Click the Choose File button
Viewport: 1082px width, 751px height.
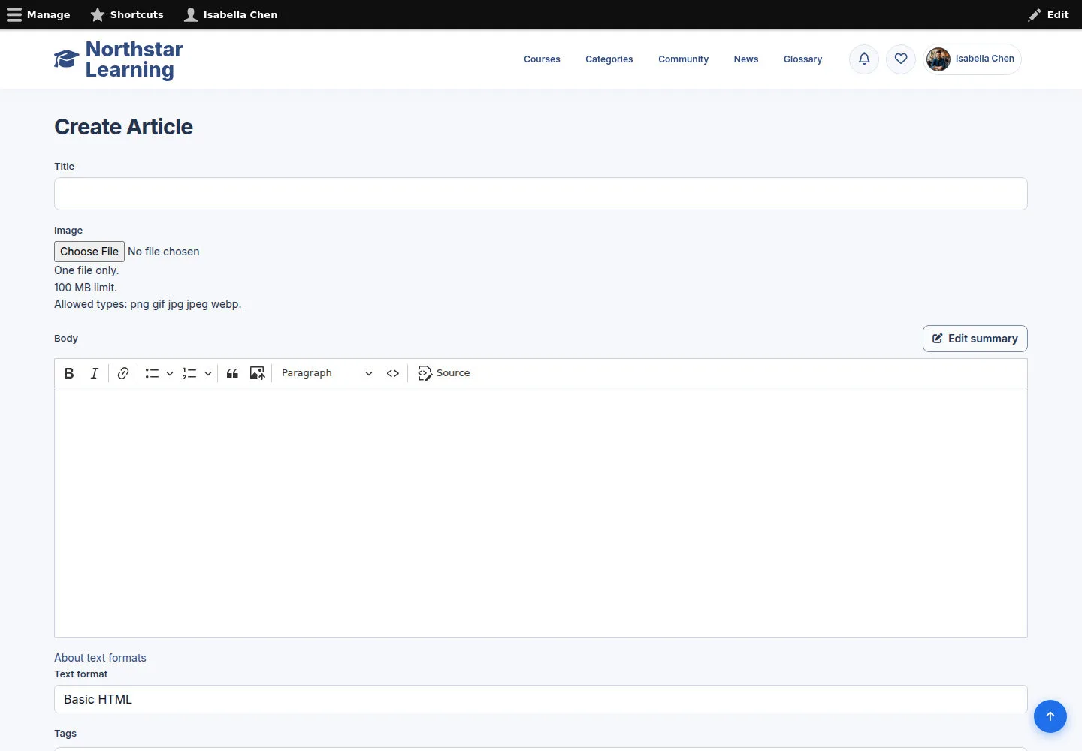(x=89, y=252)
